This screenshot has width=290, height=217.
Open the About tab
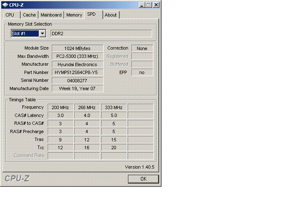click(x=111, y=15)
